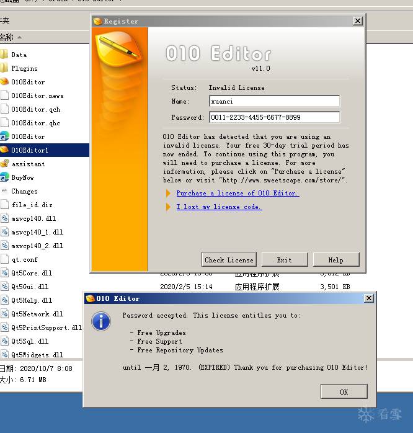Click the file name text 'Qt5Network.dll'
Image resolution: width=413 pixels, height=433 pixels.
(x=37, y=314)
